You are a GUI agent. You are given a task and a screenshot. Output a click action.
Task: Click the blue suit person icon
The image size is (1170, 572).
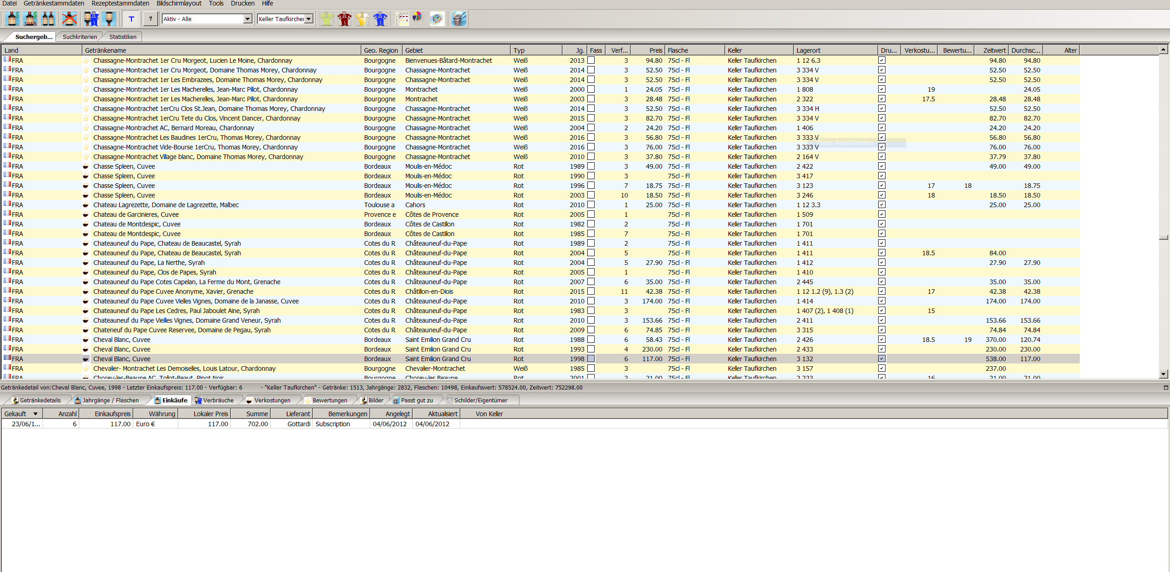point(380,19)
